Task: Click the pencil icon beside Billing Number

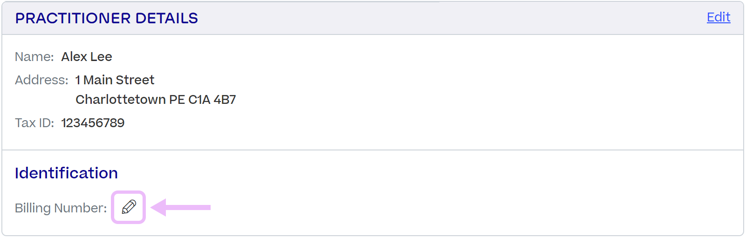Action: coord(129,207)
